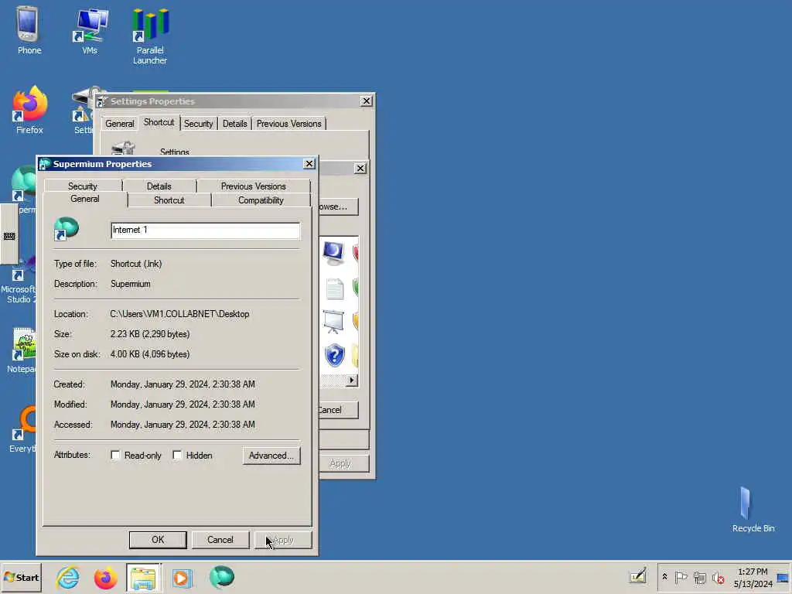Select Details tab in Settings Properties
Screen dimensions: 792x594
(x=235, y=124)
